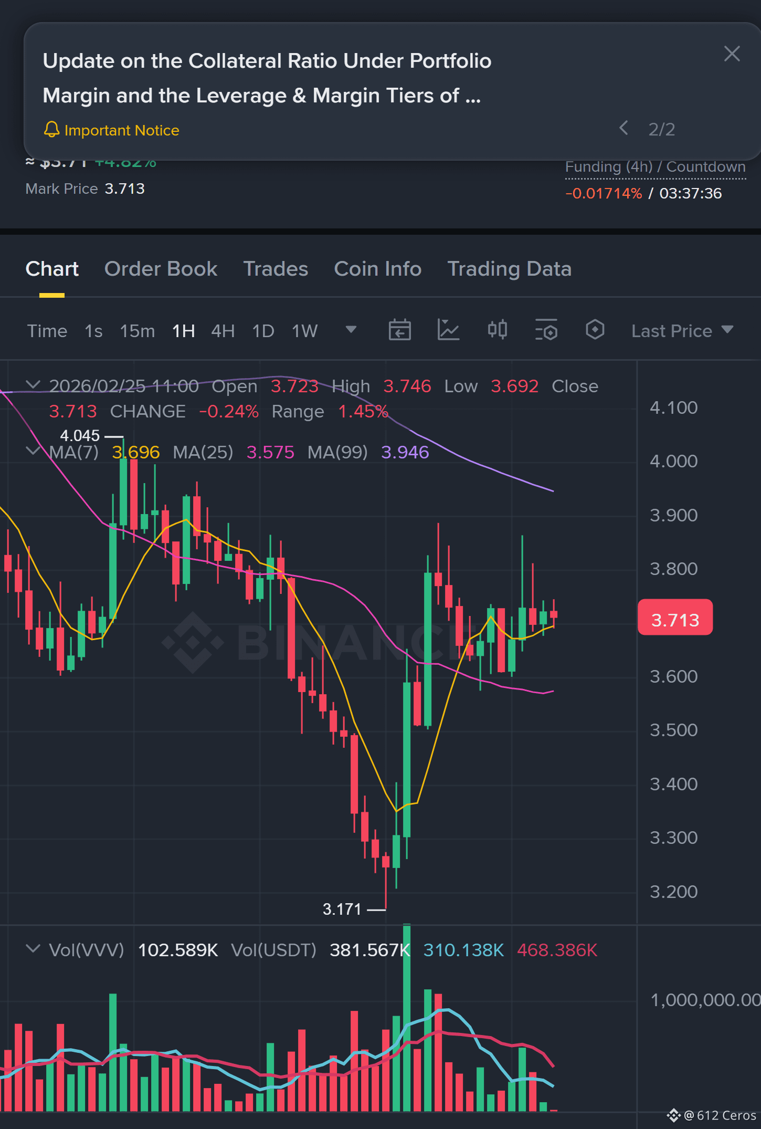Collapse the Vol indicator legend chevron
761x1129 pixels.
(x=33, y=949)
